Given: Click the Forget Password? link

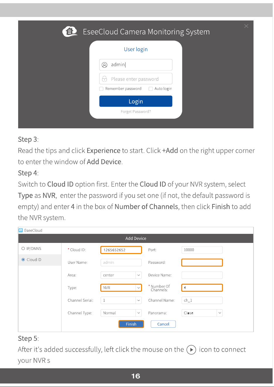Looking at the screenshot, I should tap(136, 112).
